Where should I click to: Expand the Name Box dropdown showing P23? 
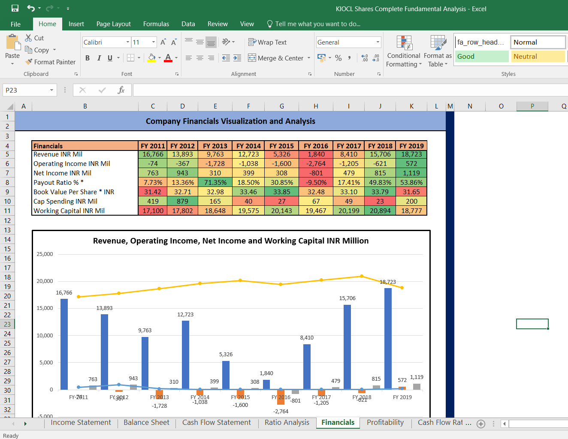point(51,90)
